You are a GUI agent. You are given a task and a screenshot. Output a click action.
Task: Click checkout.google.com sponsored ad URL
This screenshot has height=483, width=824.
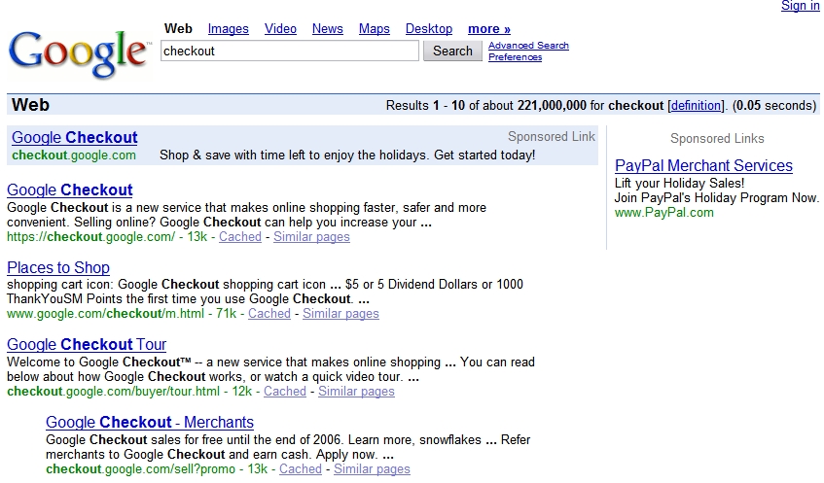pyautogui.click(x=74, y=155)
